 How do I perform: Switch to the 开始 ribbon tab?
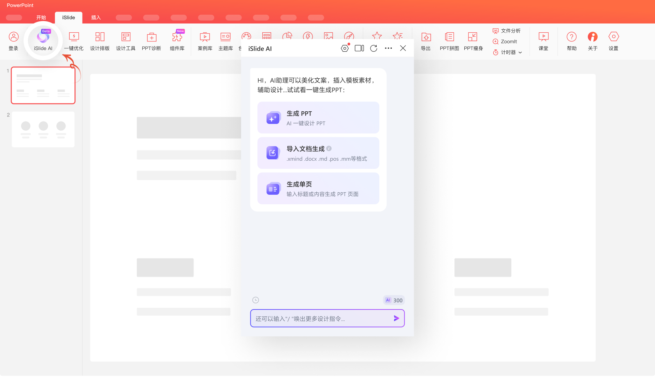[x=41, y=17]
